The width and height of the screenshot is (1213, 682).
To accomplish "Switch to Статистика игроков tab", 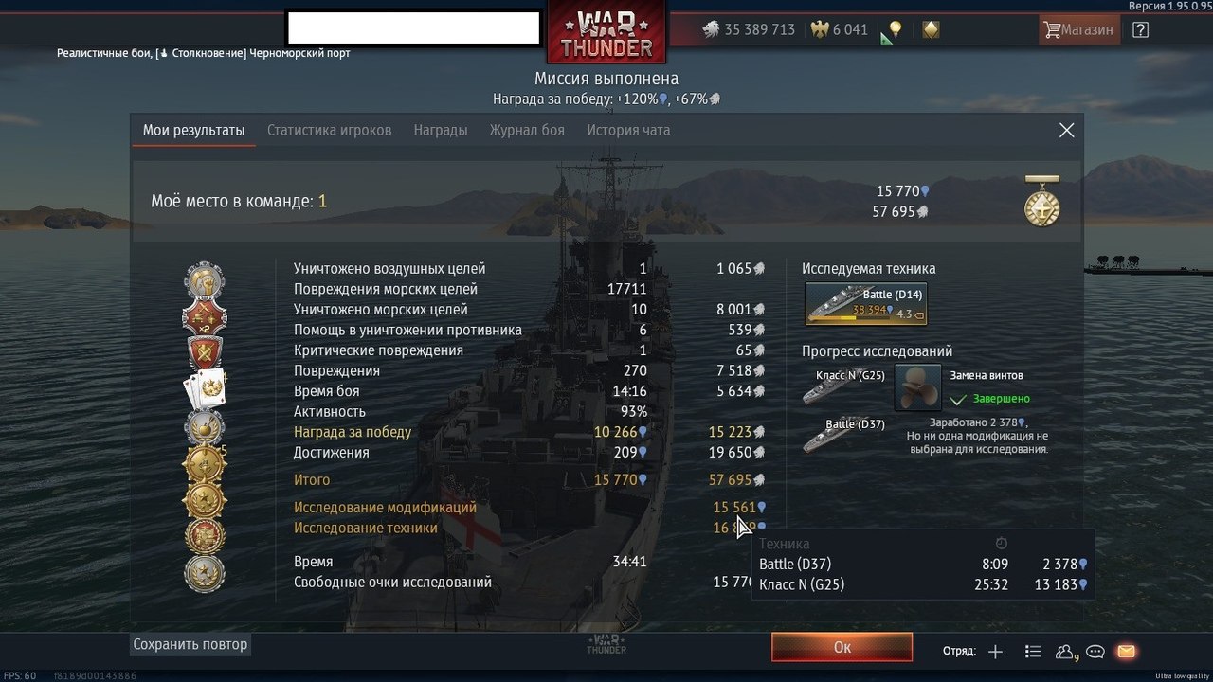I will click(329, 130).
